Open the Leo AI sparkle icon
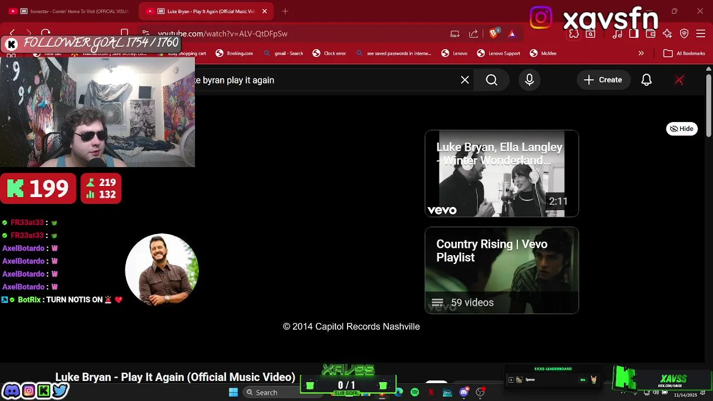This screenshot has height=401, width=713. 667,33
